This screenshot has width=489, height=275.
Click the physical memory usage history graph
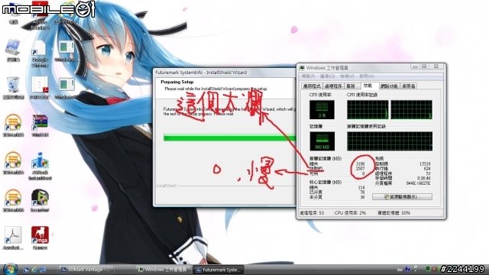point(390,141)
